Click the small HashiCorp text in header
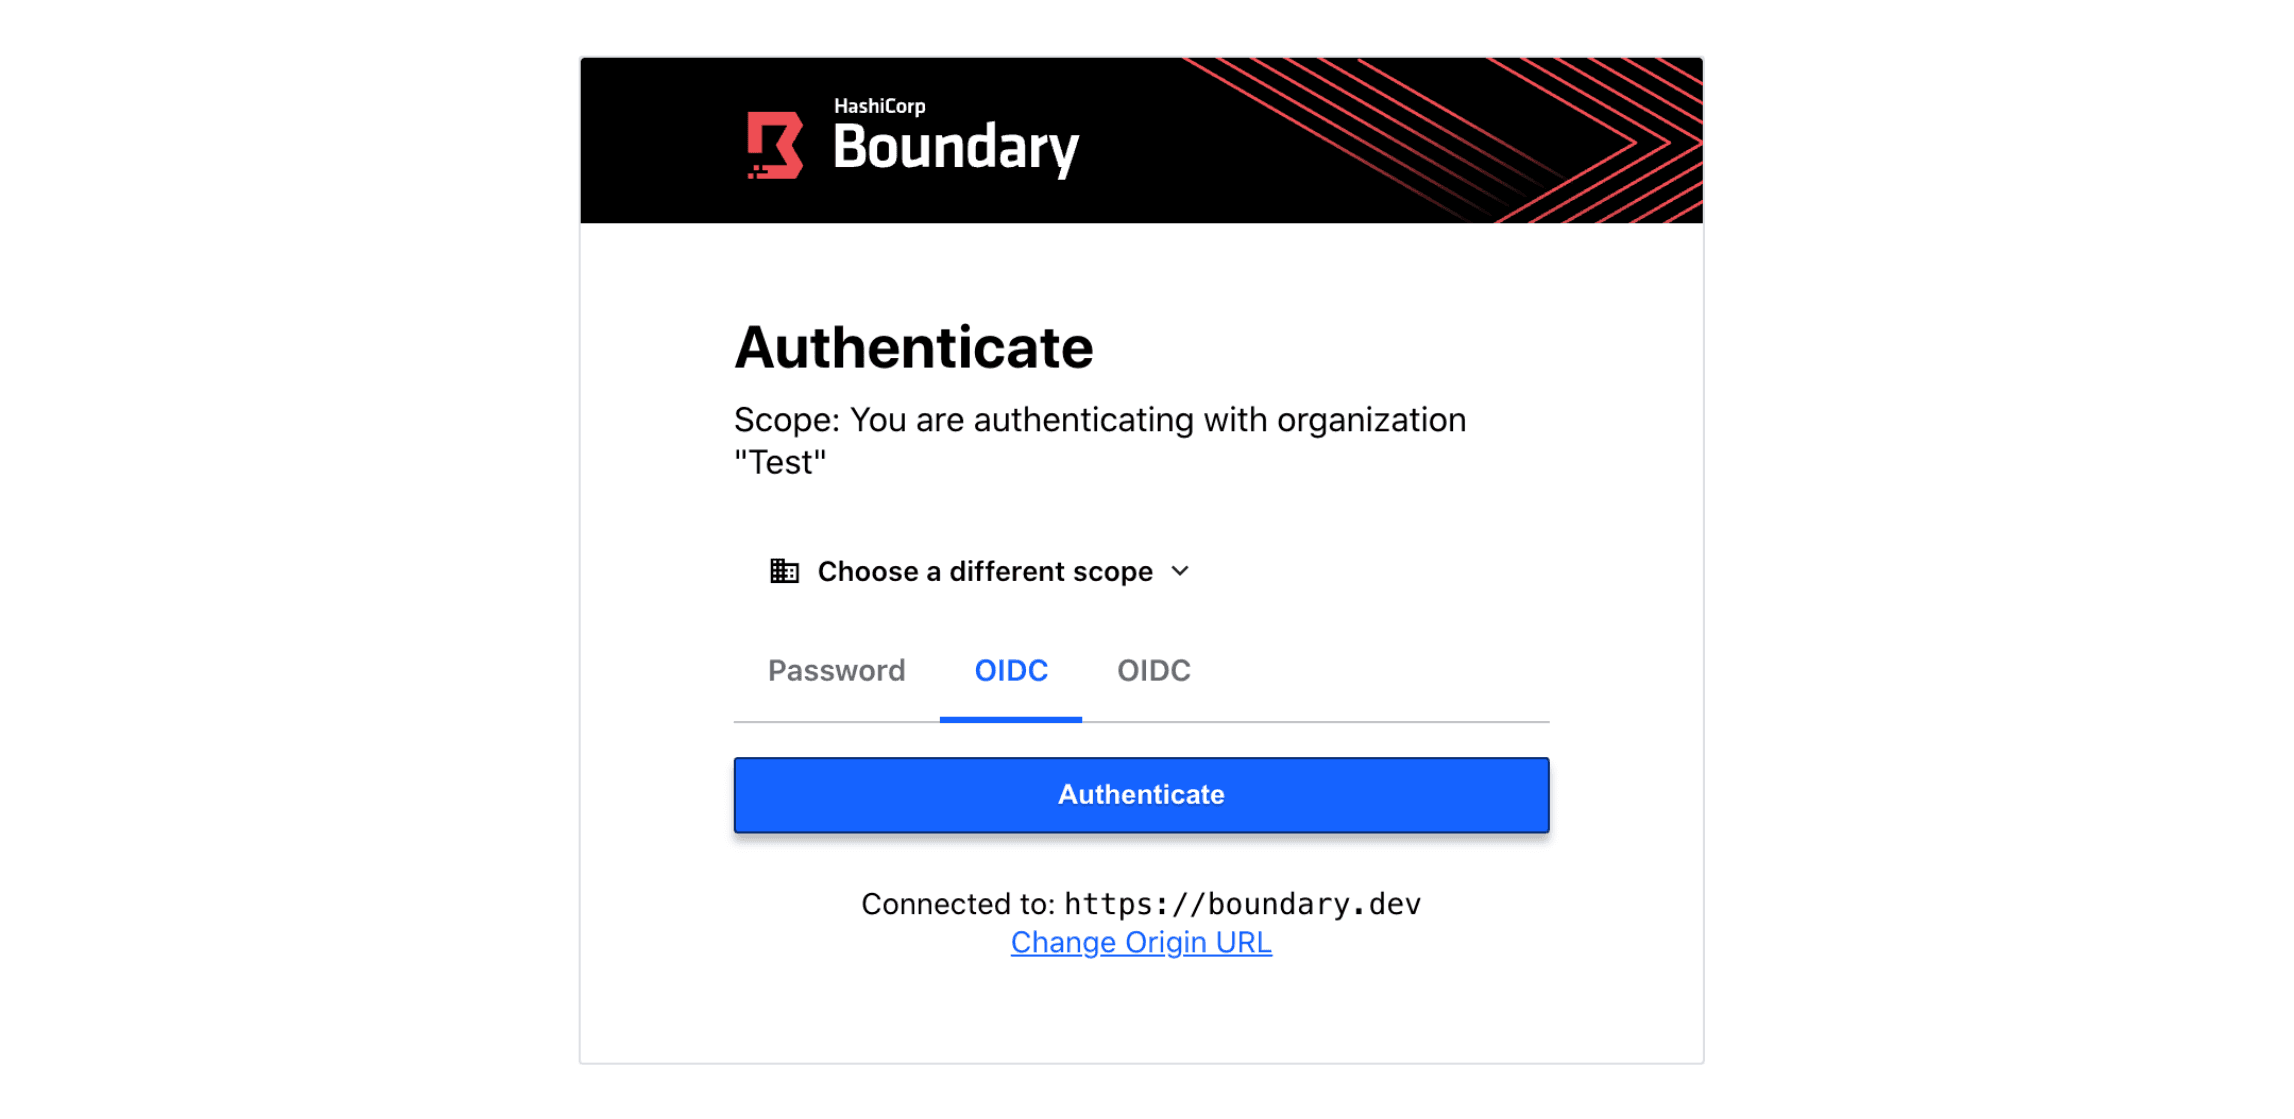Screen dimensions: 2294x1119 pyautogui.click(x=879, y=106)
